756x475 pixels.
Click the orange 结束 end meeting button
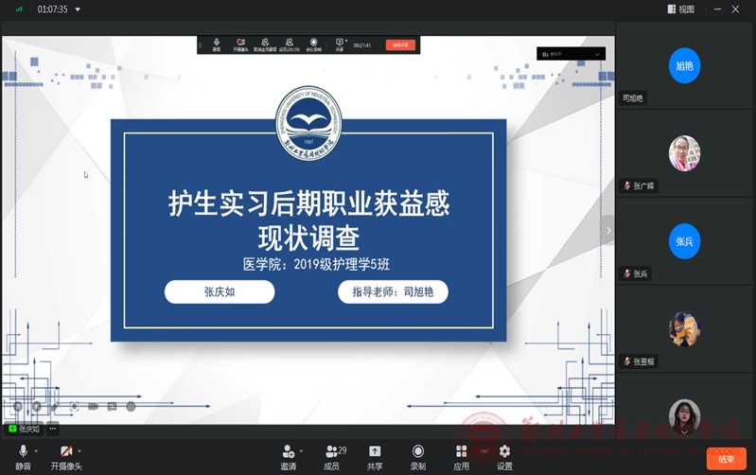pyautogui.click(x=726, y=459)
